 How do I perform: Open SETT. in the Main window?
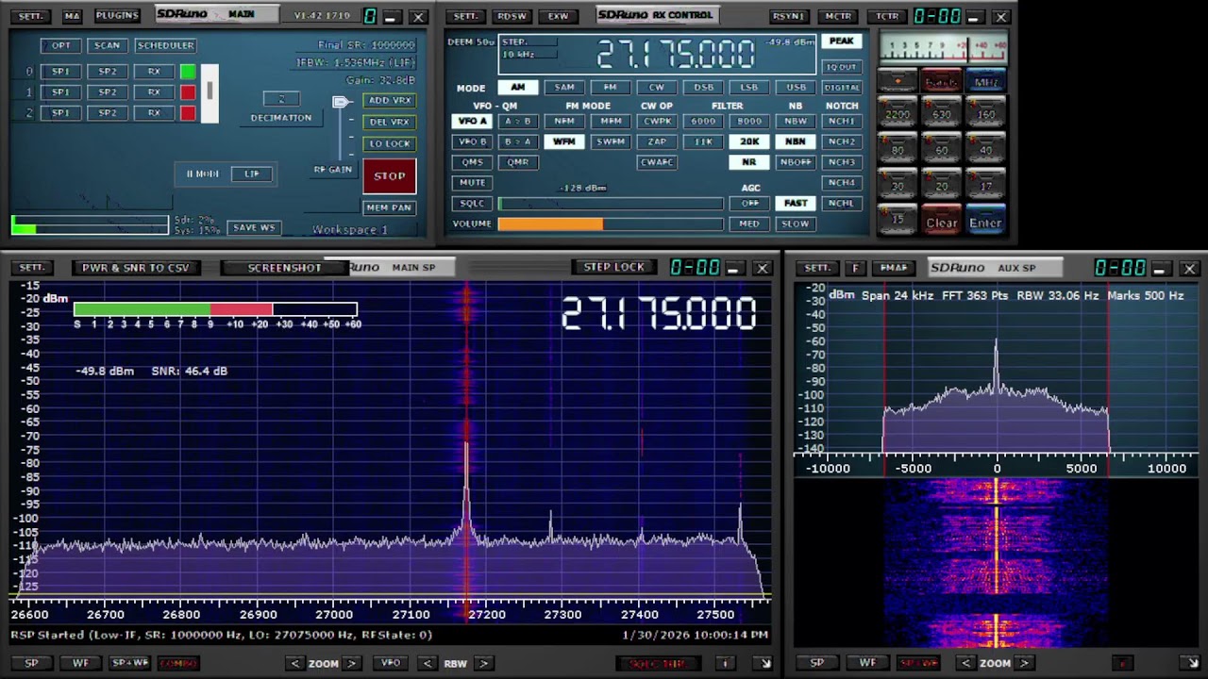[x=31, y=16]
